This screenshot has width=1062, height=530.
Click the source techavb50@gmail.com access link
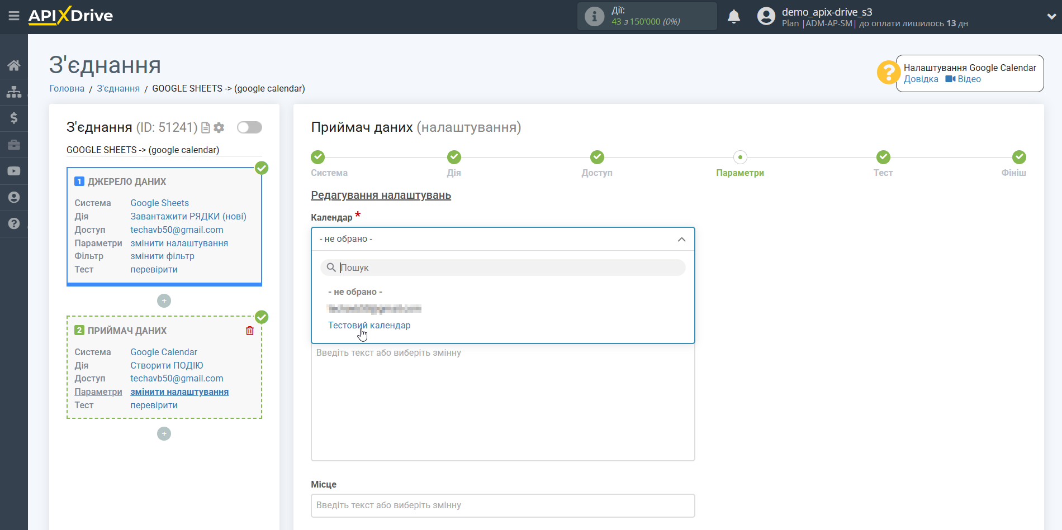[x=177, y=230]
